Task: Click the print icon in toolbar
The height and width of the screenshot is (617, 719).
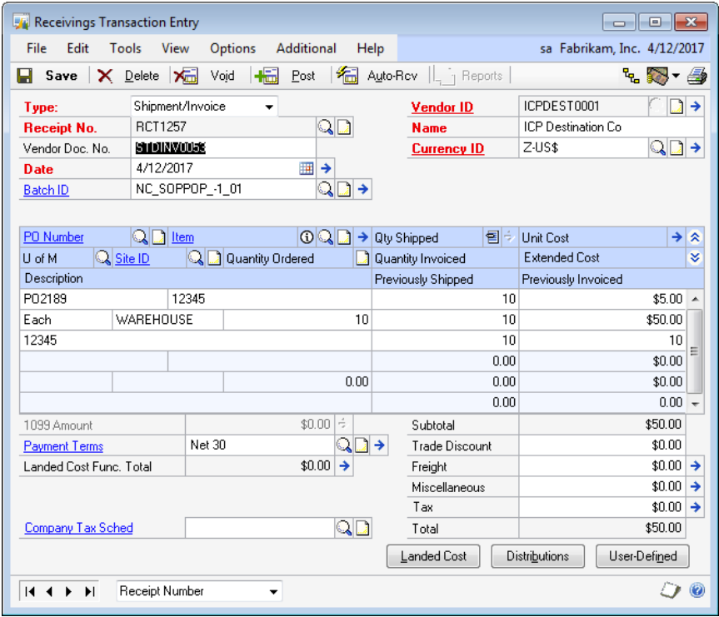Action: click(x=697, y=76)
